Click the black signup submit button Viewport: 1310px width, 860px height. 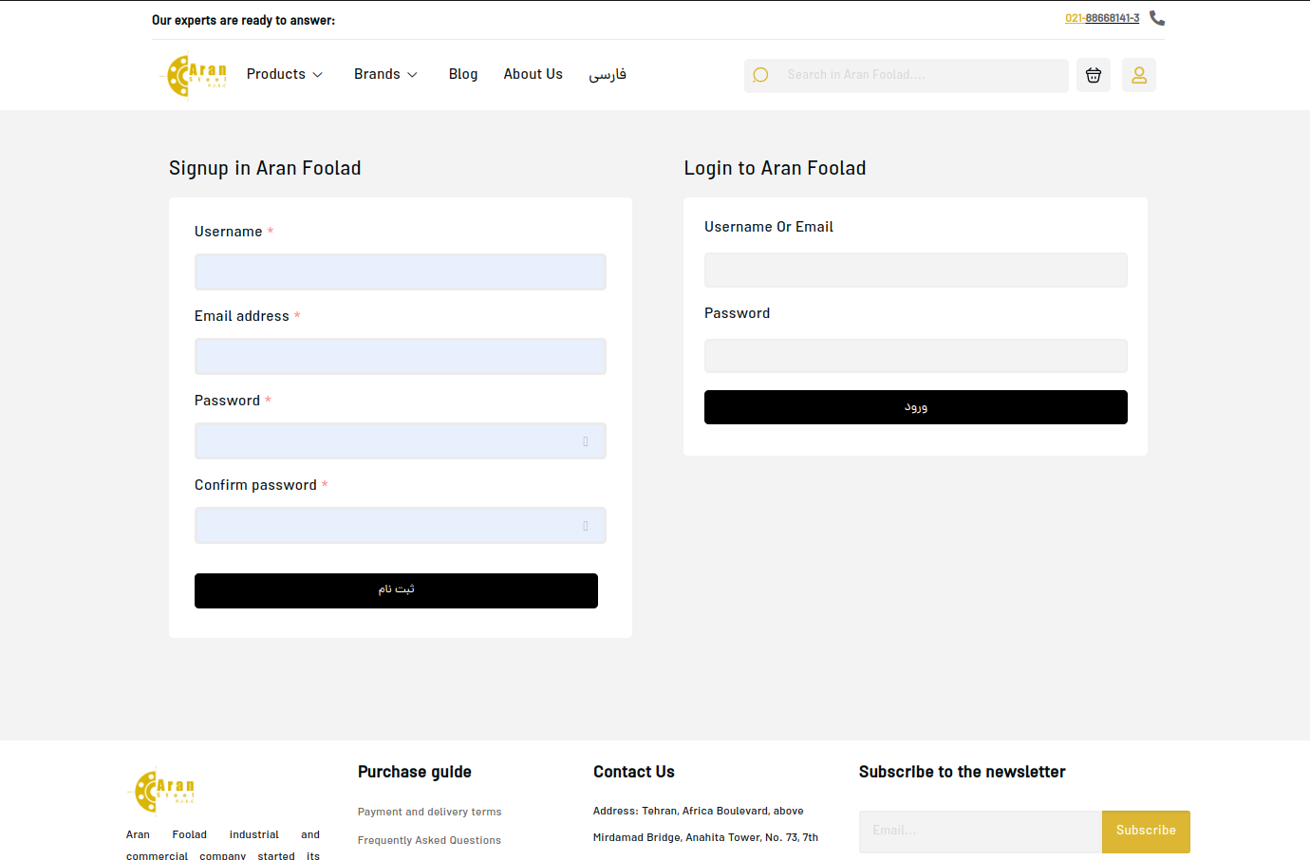[x=396, y=590]
